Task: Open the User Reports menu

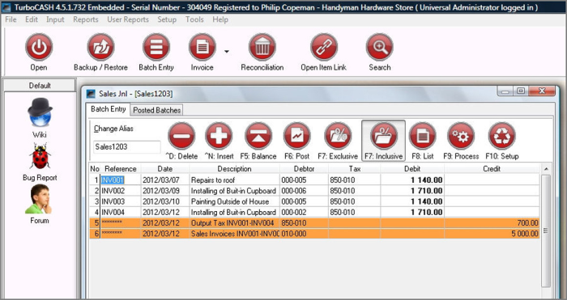Action: 128,19
